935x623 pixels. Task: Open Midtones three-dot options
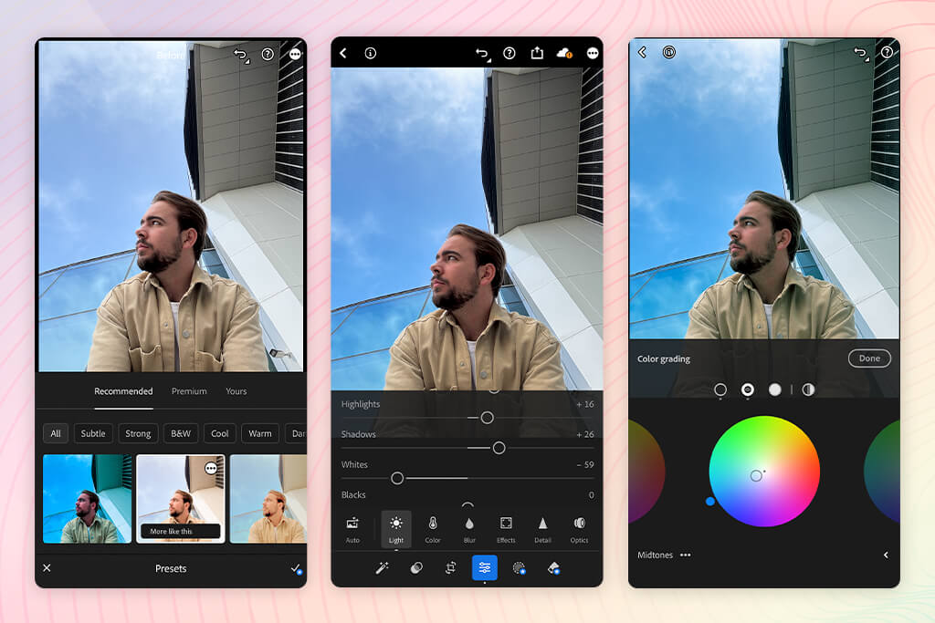pyautogui.click(x=685, y=555)
